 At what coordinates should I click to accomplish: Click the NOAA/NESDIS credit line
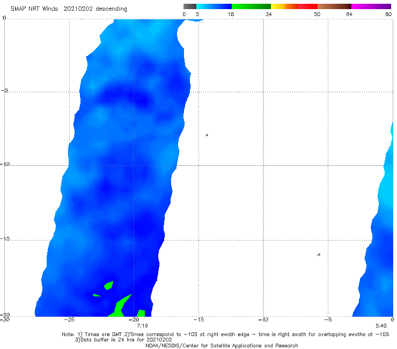(x=222, y=346)
